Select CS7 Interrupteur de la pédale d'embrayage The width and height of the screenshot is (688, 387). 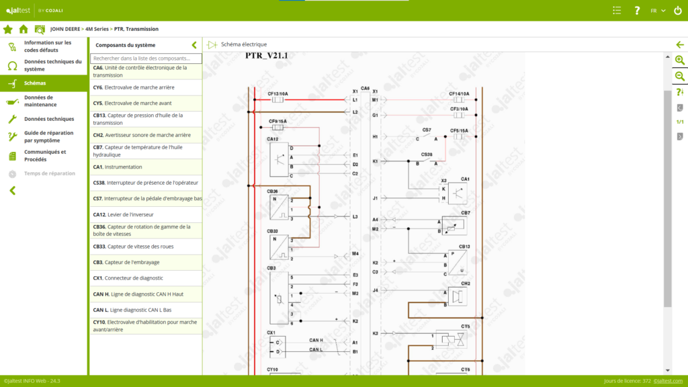click(x=146, y=198)
